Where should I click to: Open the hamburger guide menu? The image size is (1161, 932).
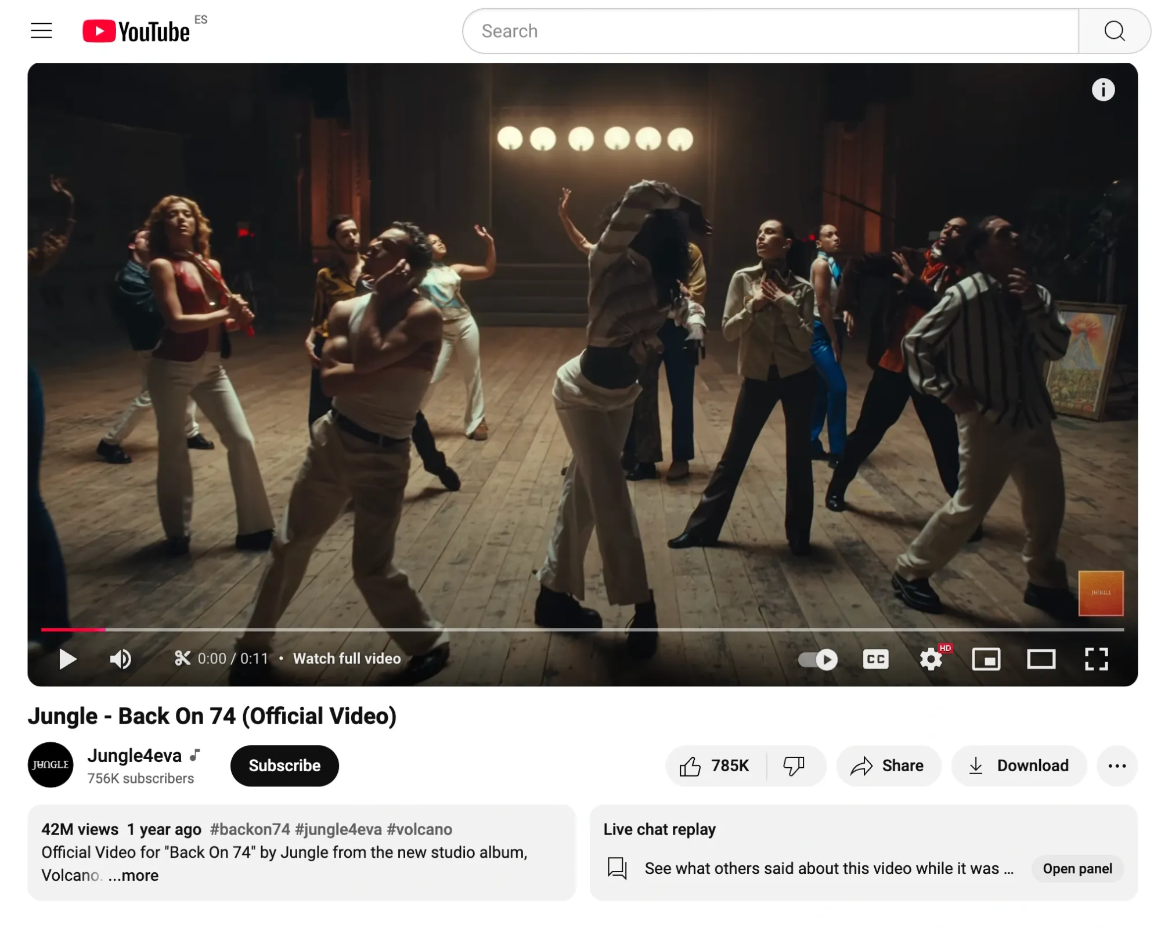point(41,30)
